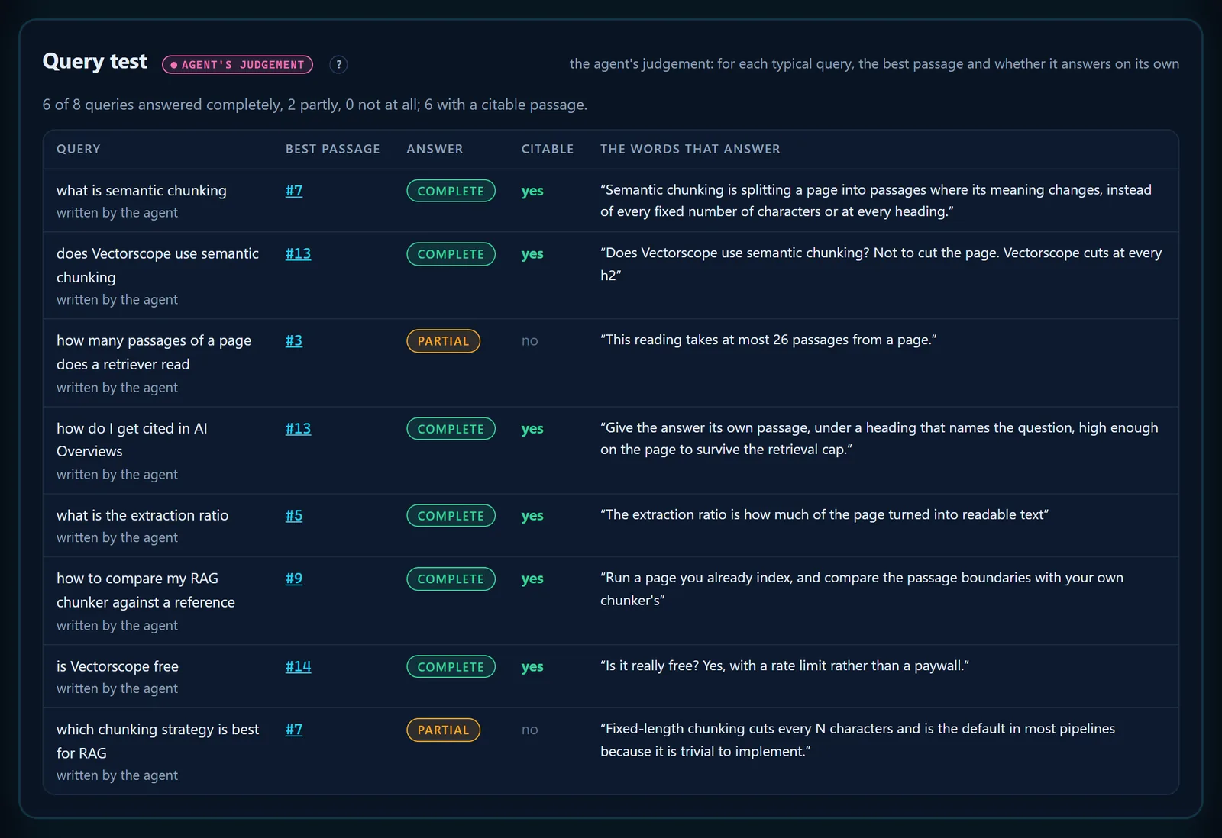Open passage #7 for best chunking strategy query
The image size is (1222, 838).
point(294,729)
